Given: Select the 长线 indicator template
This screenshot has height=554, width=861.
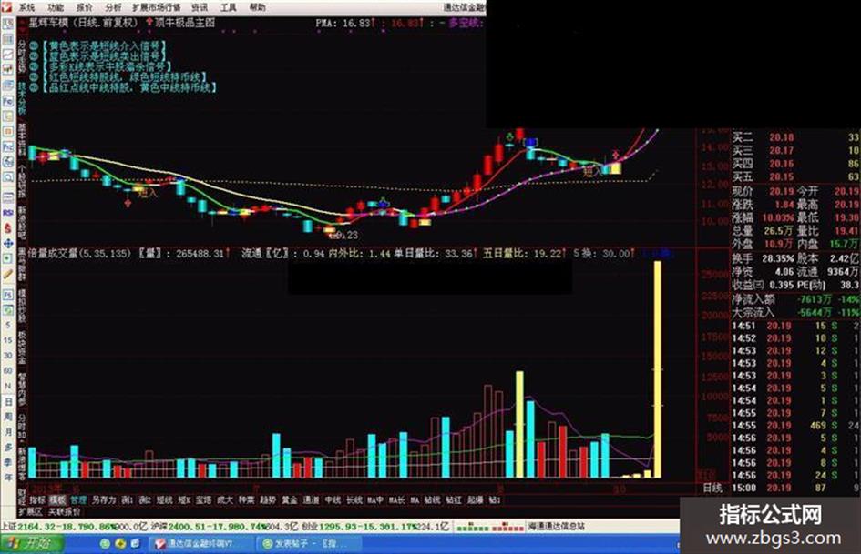Looking at the screenshot, I should pyautogui.click(x=354, y=499).
